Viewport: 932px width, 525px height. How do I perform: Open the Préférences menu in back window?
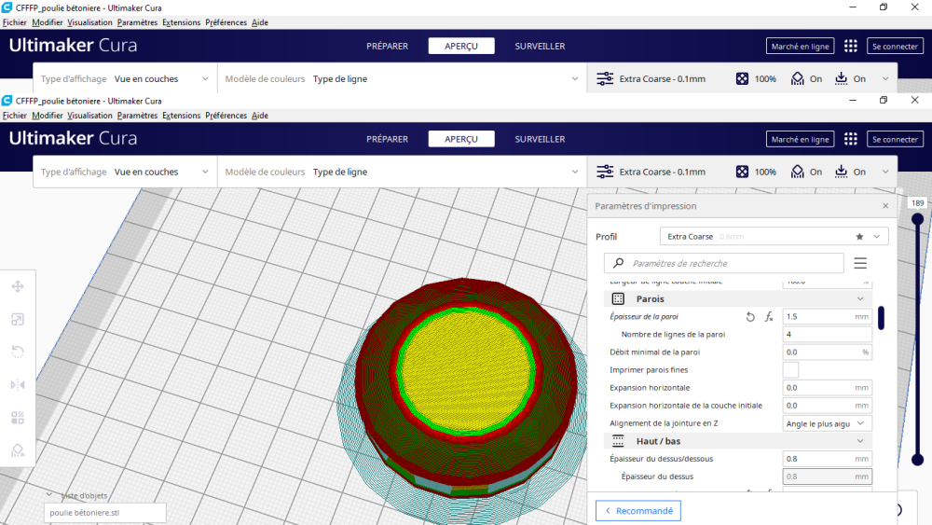[x=226, y=22]
